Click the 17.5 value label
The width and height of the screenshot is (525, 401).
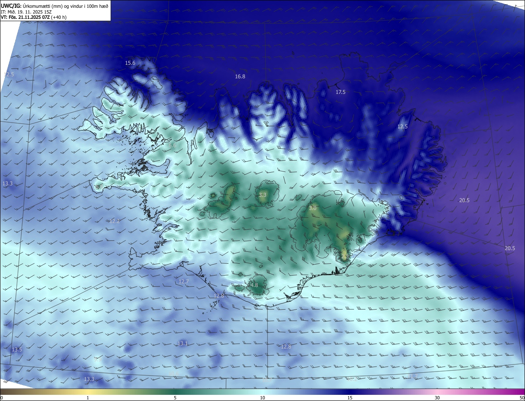(x=340, y=92)
